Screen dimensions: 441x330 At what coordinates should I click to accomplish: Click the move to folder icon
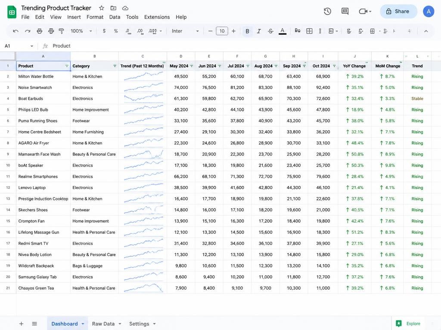(113, 8)
